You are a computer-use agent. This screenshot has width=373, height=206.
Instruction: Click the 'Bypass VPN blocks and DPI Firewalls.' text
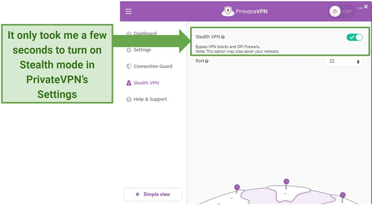(228, 47)
